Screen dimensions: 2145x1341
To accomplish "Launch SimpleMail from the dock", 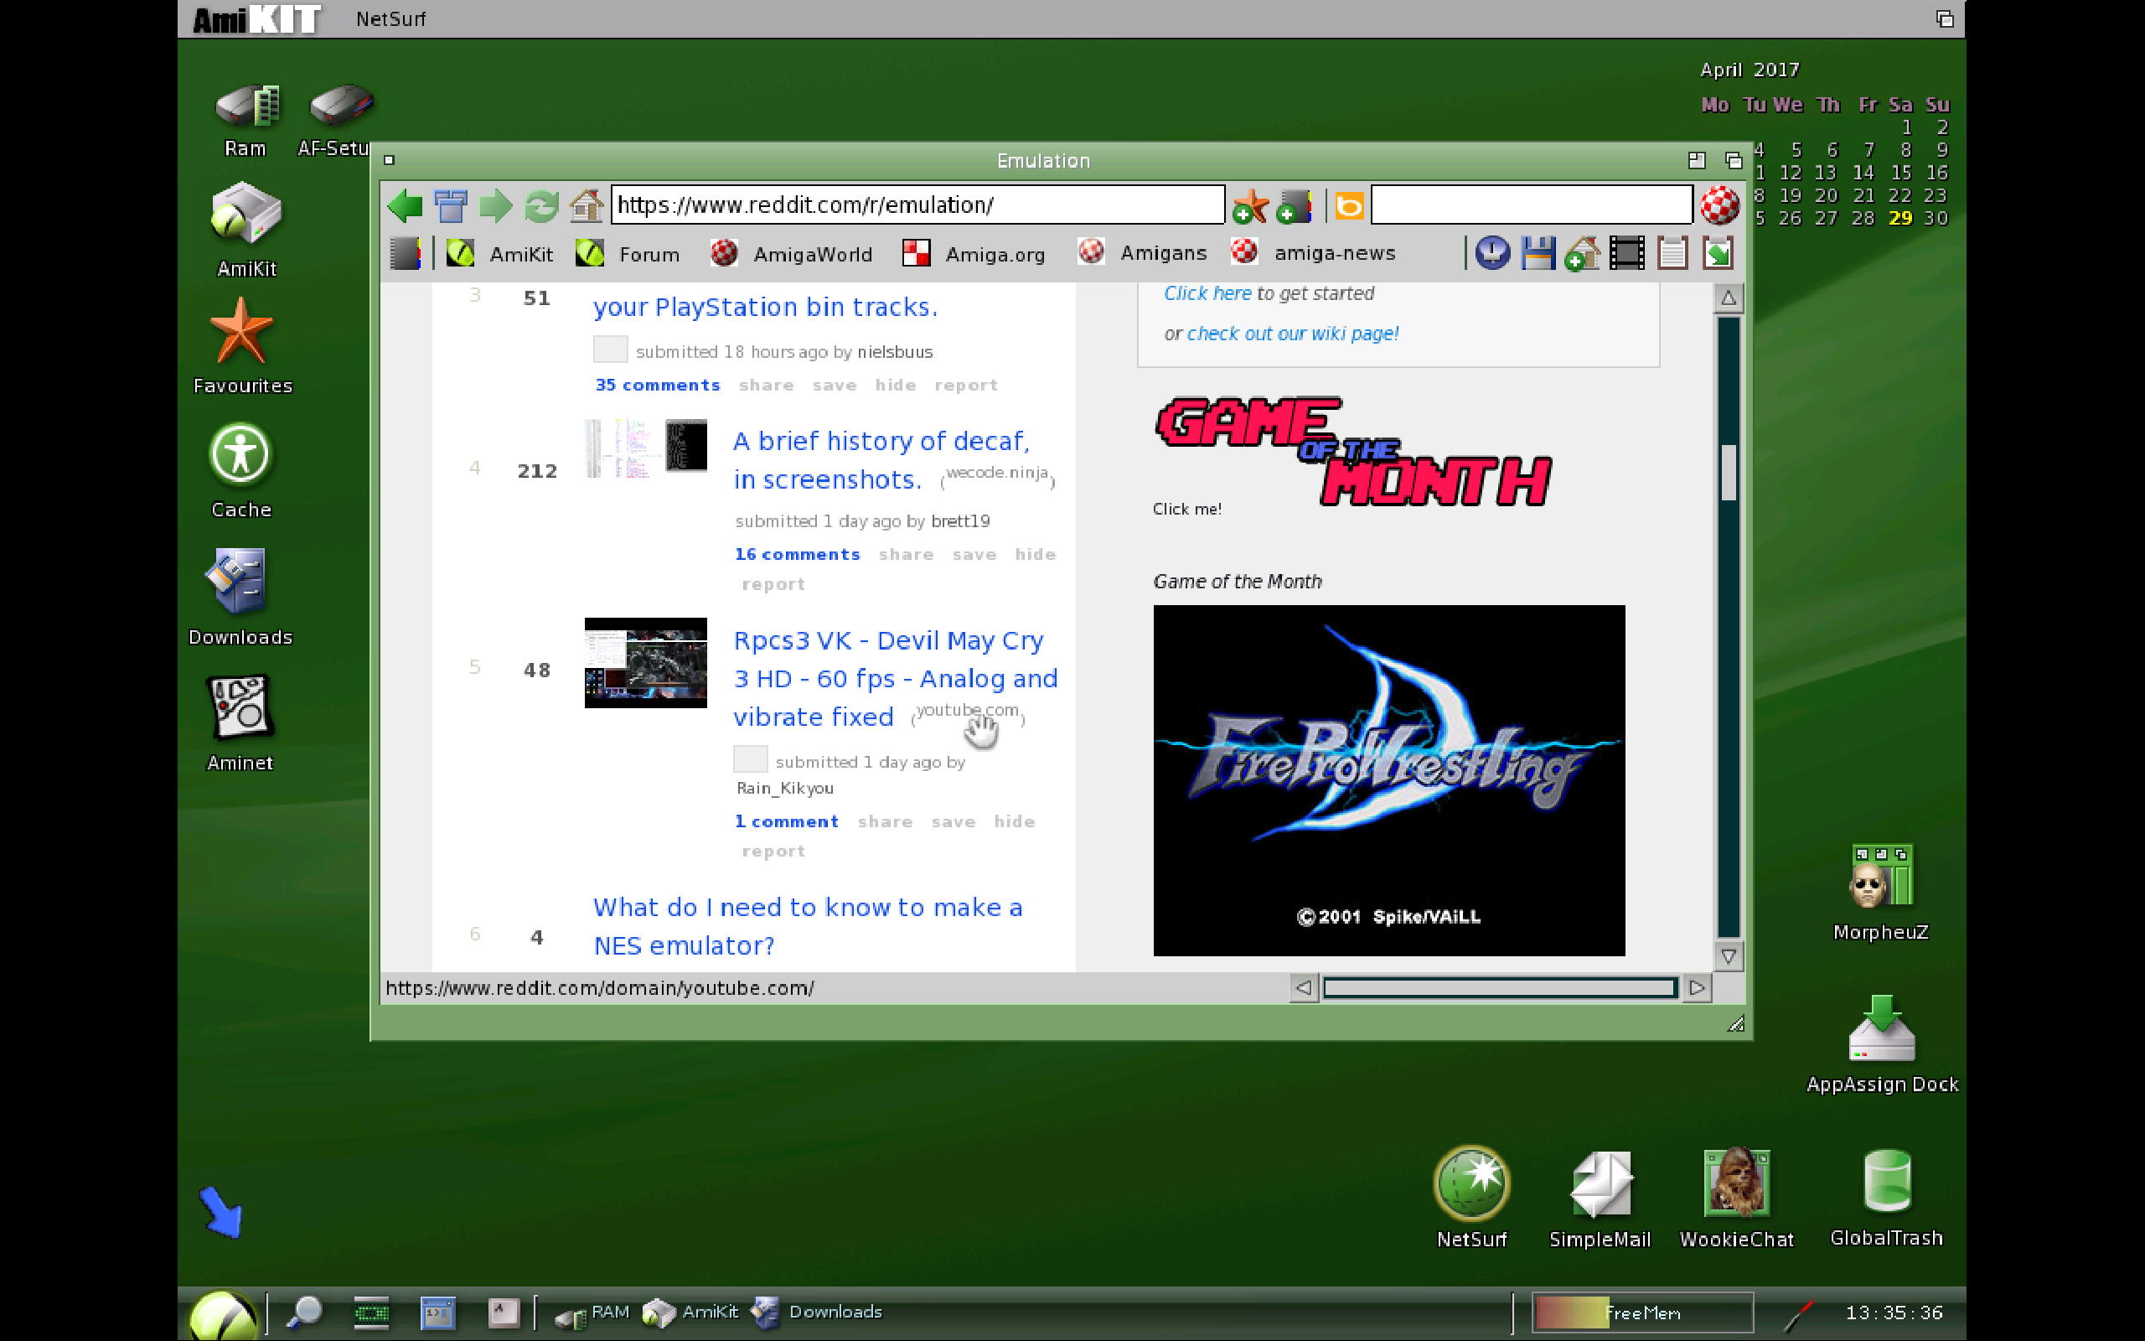I will click(1600, 1198).
